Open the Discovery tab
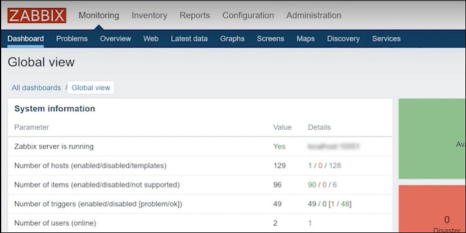The width and height of the screenshot is (466, 233). coord(343,39)
